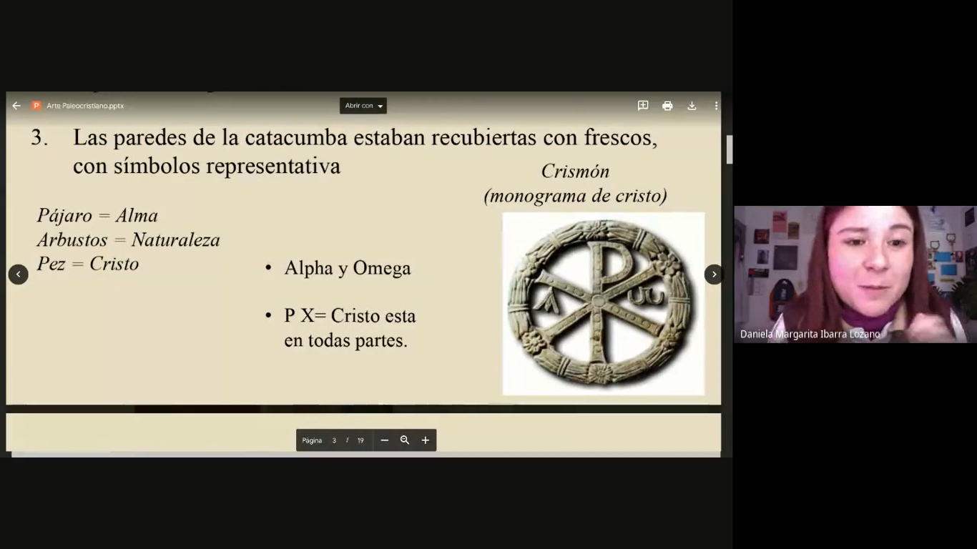This screenshot has height=549, width=977.
Task: Click the page number field showing 3
Action: coord(334,440)
